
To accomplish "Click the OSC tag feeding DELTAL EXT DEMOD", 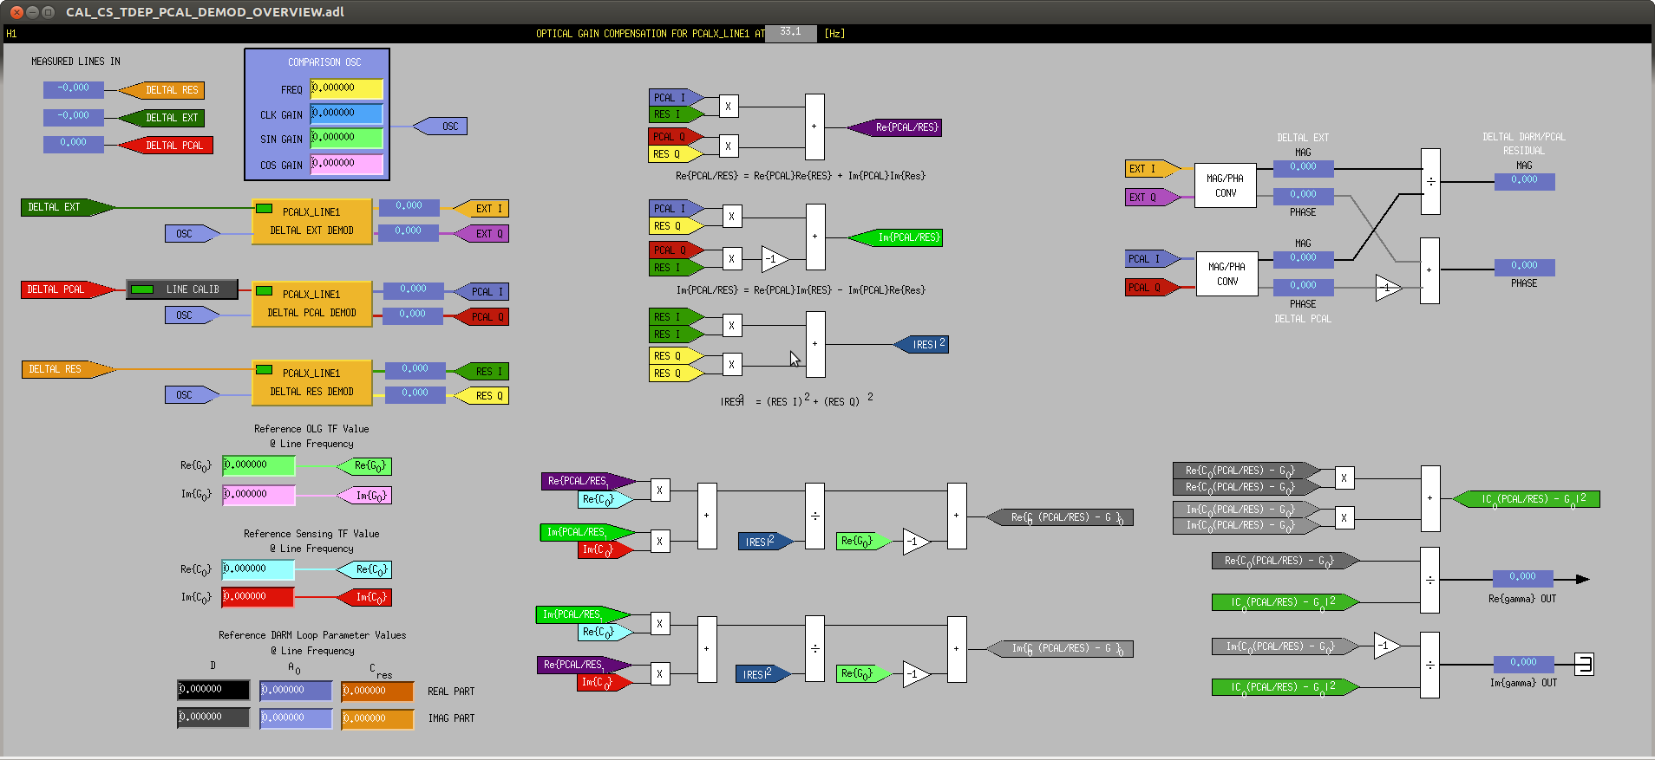I will click(x=192, y=234).
